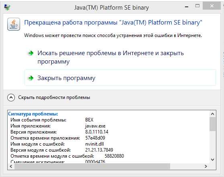
Task: Select the faulting module 'nvinit.dll'
Action: [95, 144]
